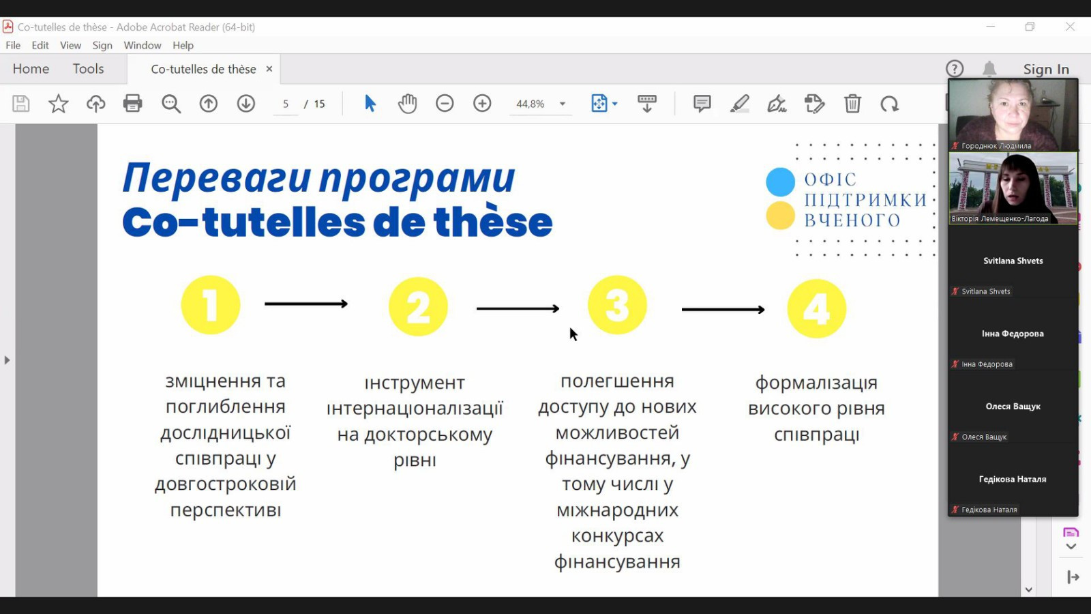
Task: Open the notifications bell
Action: (989, 69)
